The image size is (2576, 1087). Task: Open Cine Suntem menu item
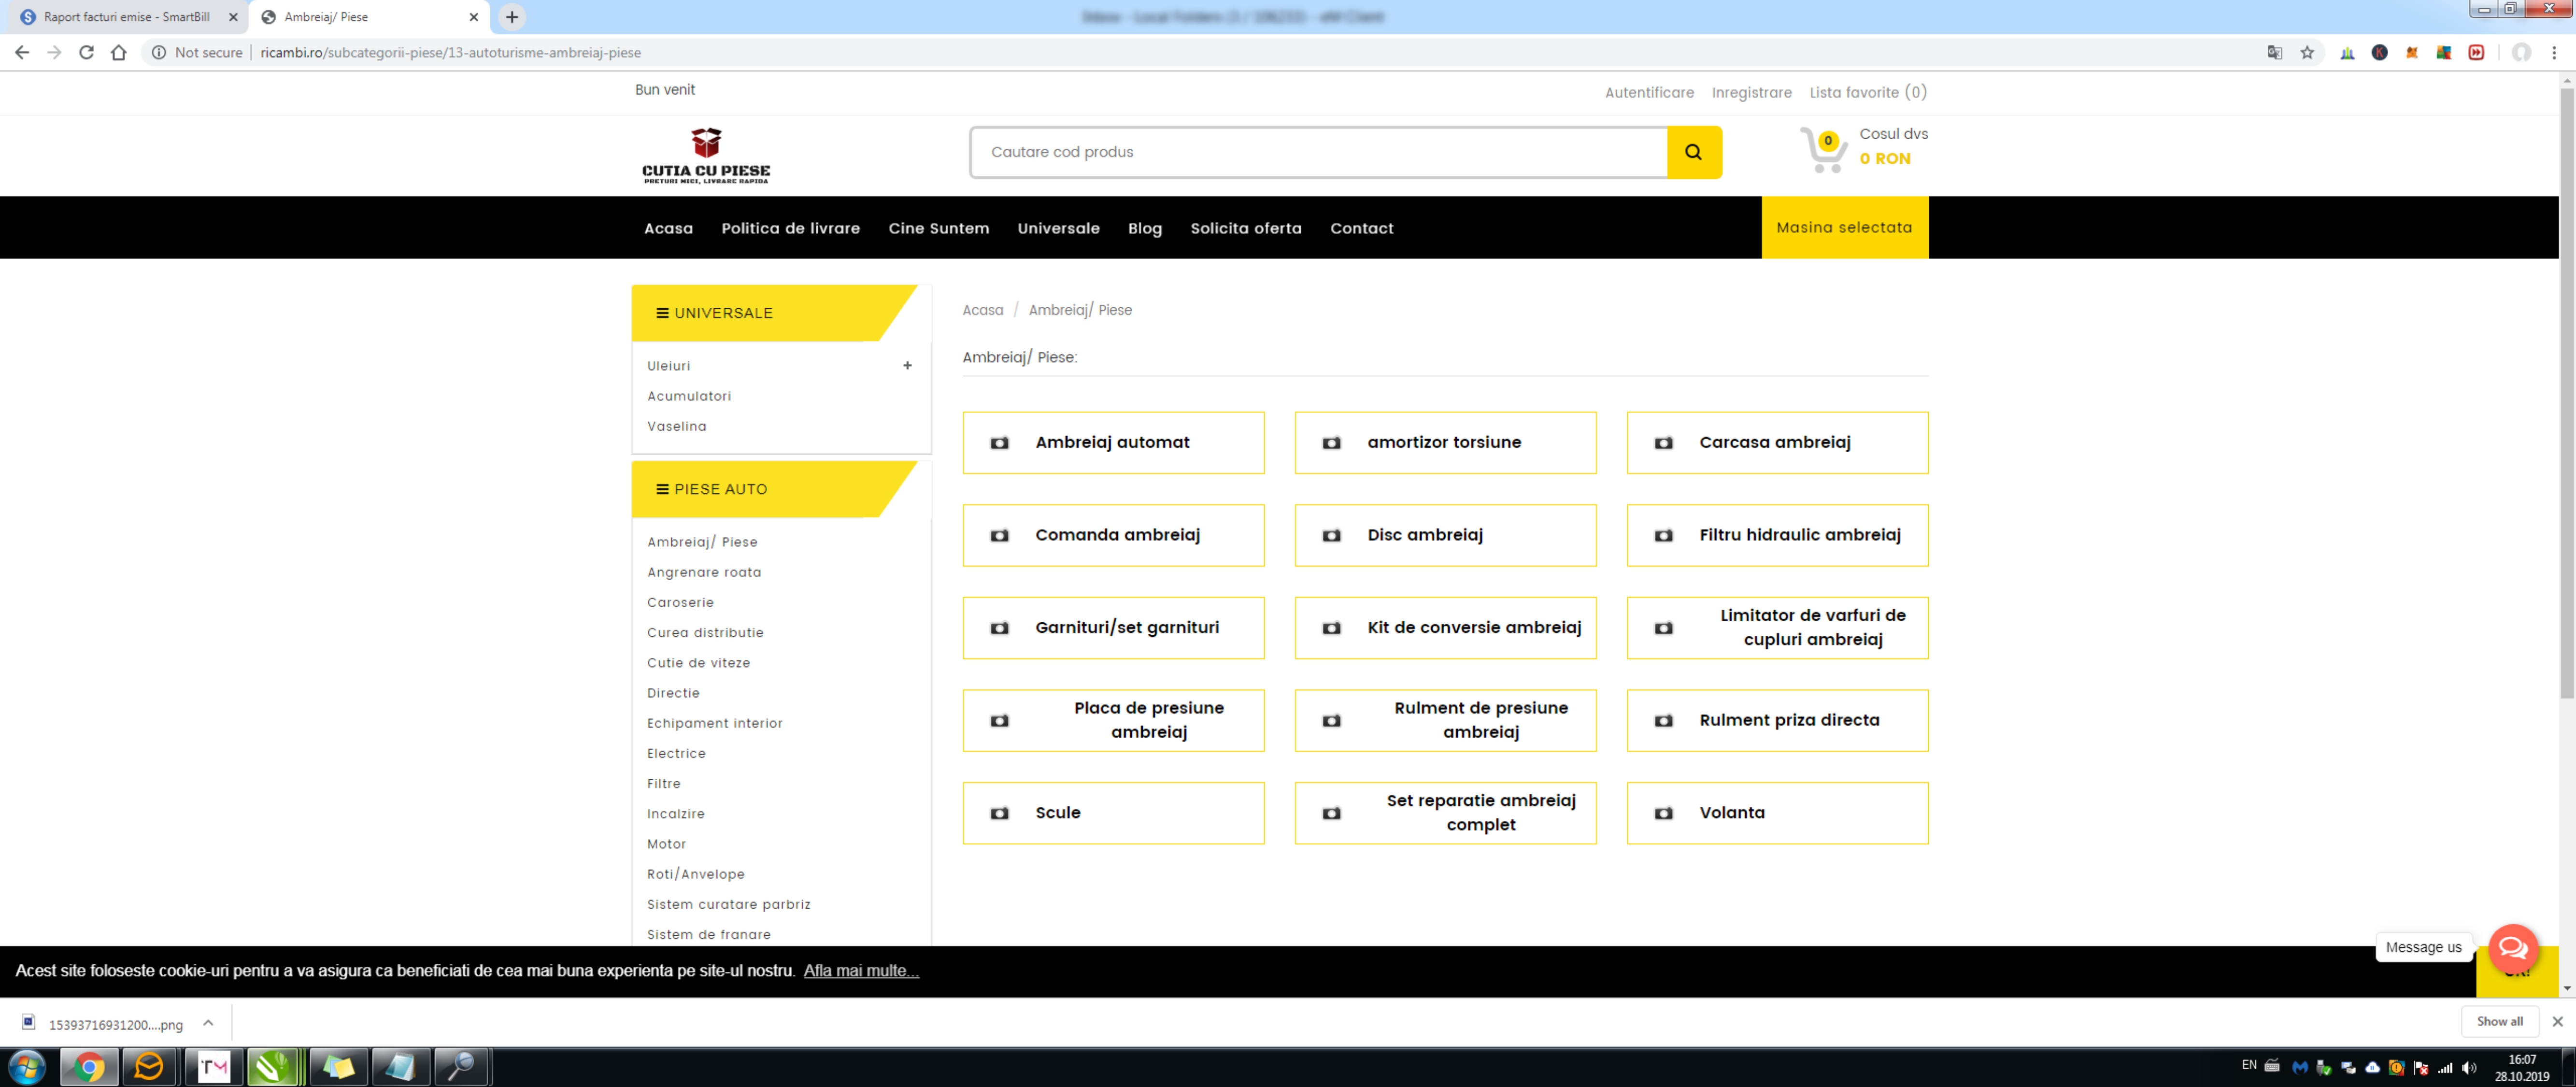click(938, 228)
